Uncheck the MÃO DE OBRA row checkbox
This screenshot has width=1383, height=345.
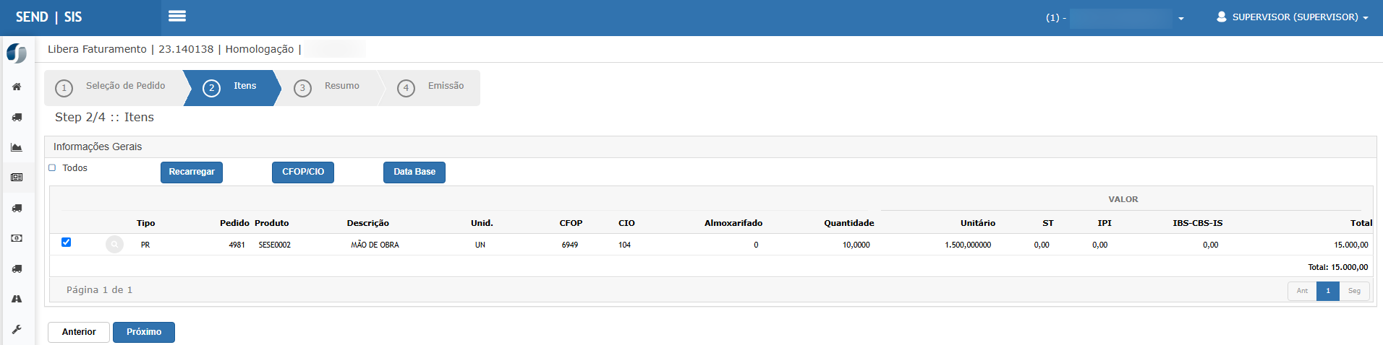coord(66,242)
